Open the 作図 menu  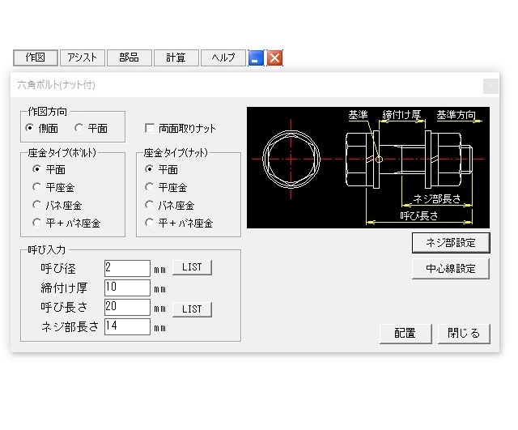pos(35,57)
